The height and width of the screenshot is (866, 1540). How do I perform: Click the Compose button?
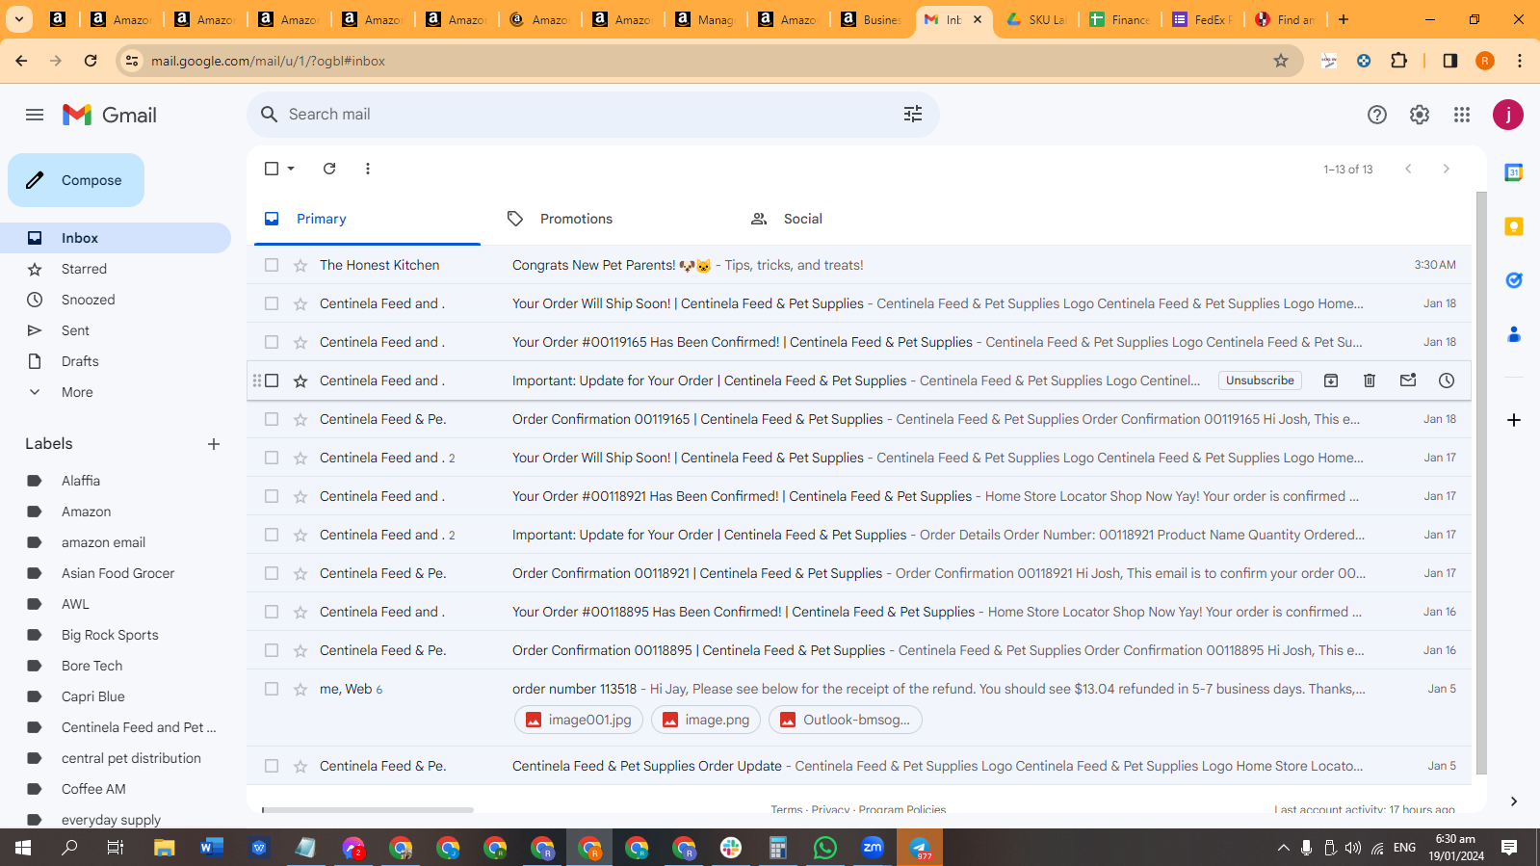point(76,180)
